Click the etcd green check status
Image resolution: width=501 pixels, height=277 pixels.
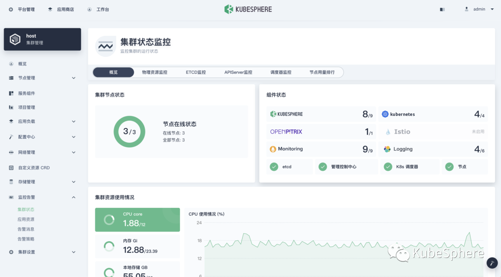click(x=274, y=167)
